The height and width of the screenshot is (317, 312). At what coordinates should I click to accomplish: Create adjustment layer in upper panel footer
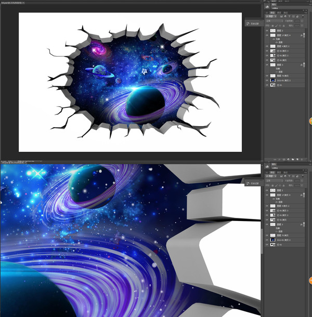coord(289,159)
